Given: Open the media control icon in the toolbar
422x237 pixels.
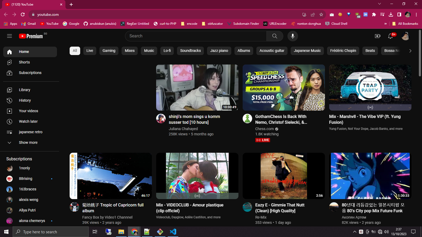Looking at the screenshot, I should point(382,14).
